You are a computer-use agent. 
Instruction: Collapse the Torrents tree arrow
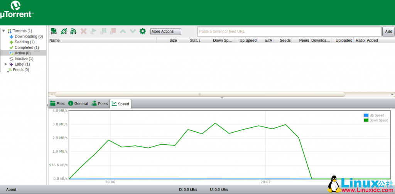point(3,30)
